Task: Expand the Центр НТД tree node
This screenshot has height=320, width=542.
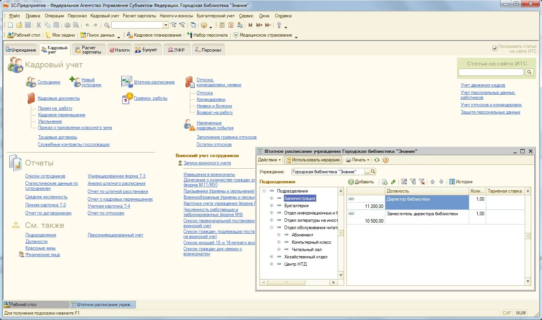Action: (271, 264)
